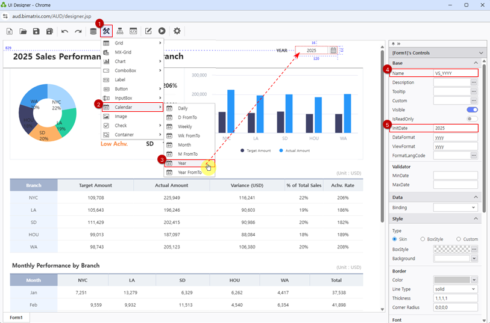Open the database/data source toolbar icon
The height and width of the screenshot is (323, 490).
click(x=93, y=31)
